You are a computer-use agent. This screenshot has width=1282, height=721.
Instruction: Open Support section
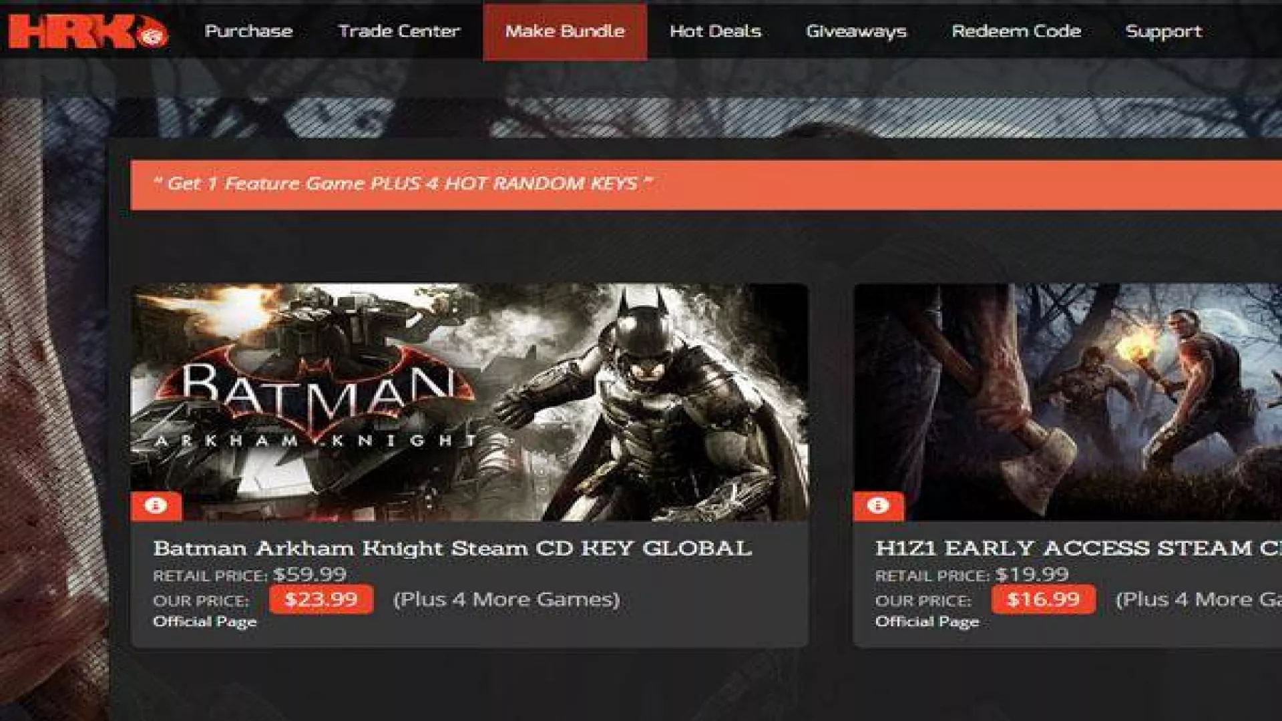coord(1163,31)
